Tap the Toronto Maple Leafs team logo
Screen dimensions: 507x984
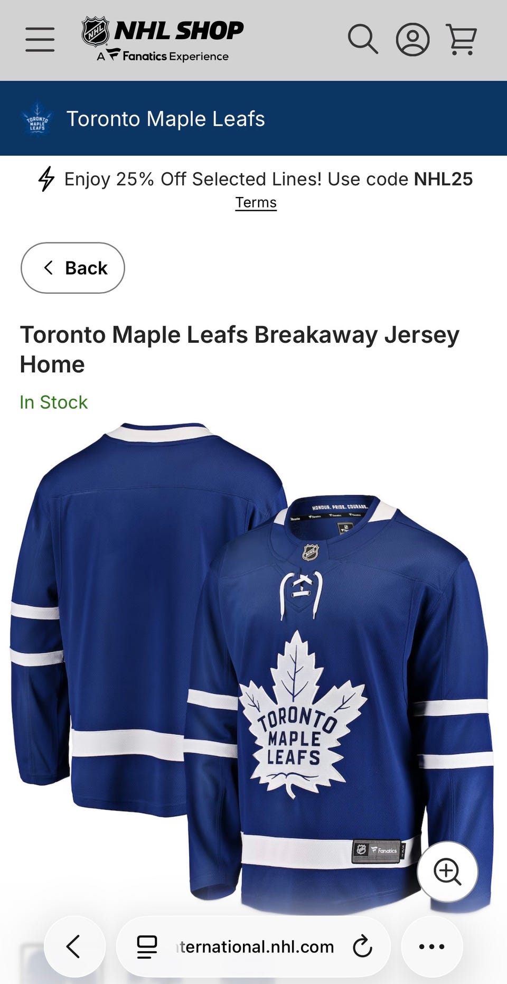click(x=37, y=119)
